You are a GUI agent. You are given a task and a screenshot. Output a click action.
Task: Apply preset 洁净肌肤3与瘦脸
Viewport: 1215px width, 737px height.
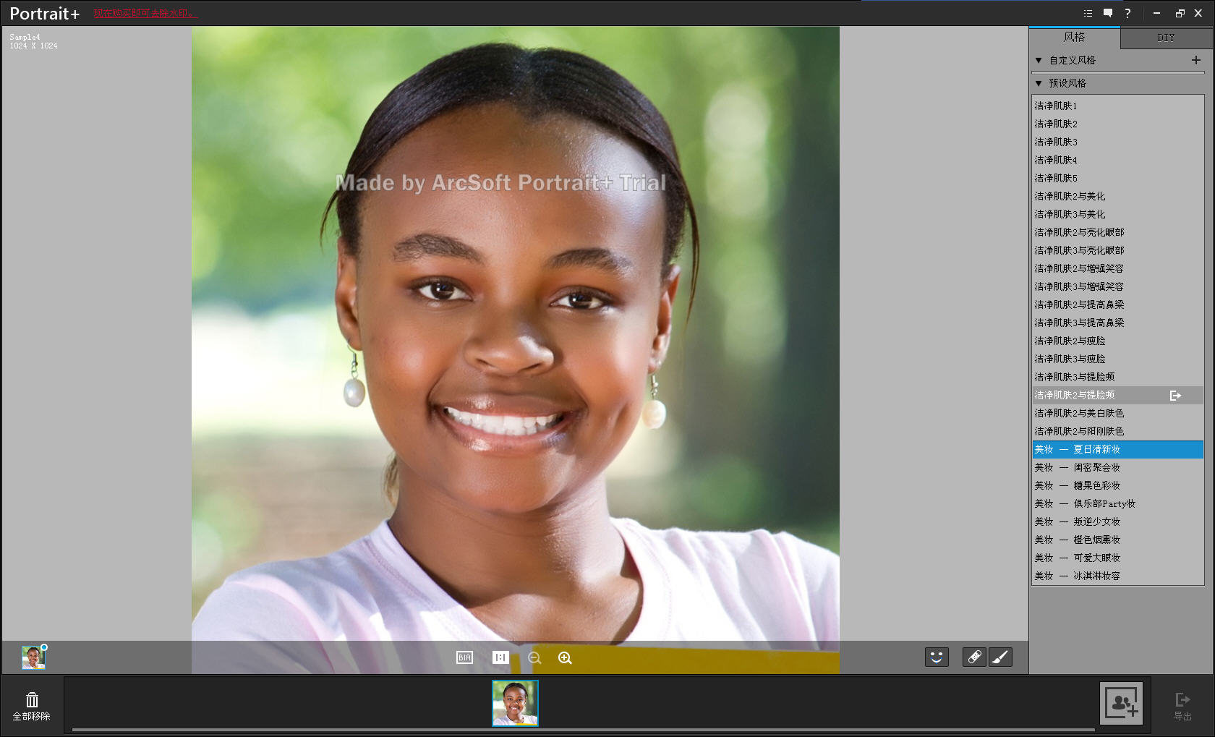click(1117, 359)
